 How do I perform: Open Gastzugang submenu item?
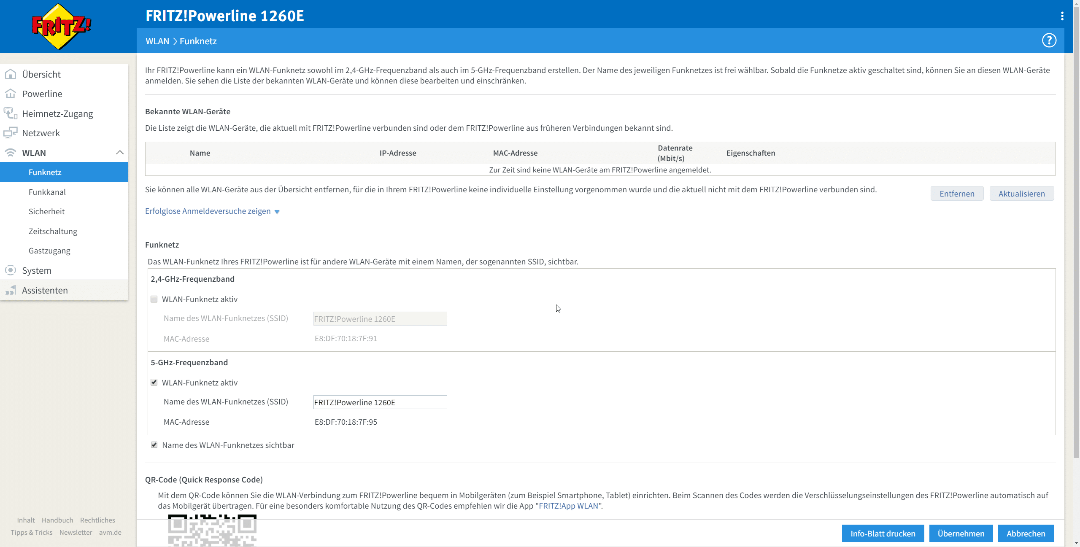coord(49,251)
